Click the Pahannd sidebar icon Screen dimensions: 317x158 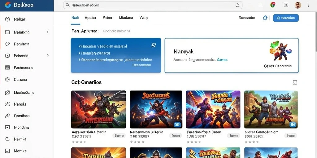7,56
